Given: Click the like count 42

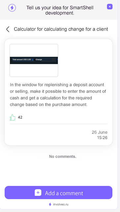Looking at the screenshot, I should [20, 117].
